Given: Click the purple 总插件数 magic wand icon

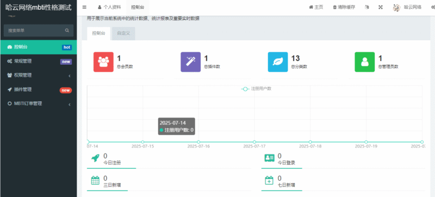Looking at the screenshot, I should click(x=191, y=62).
